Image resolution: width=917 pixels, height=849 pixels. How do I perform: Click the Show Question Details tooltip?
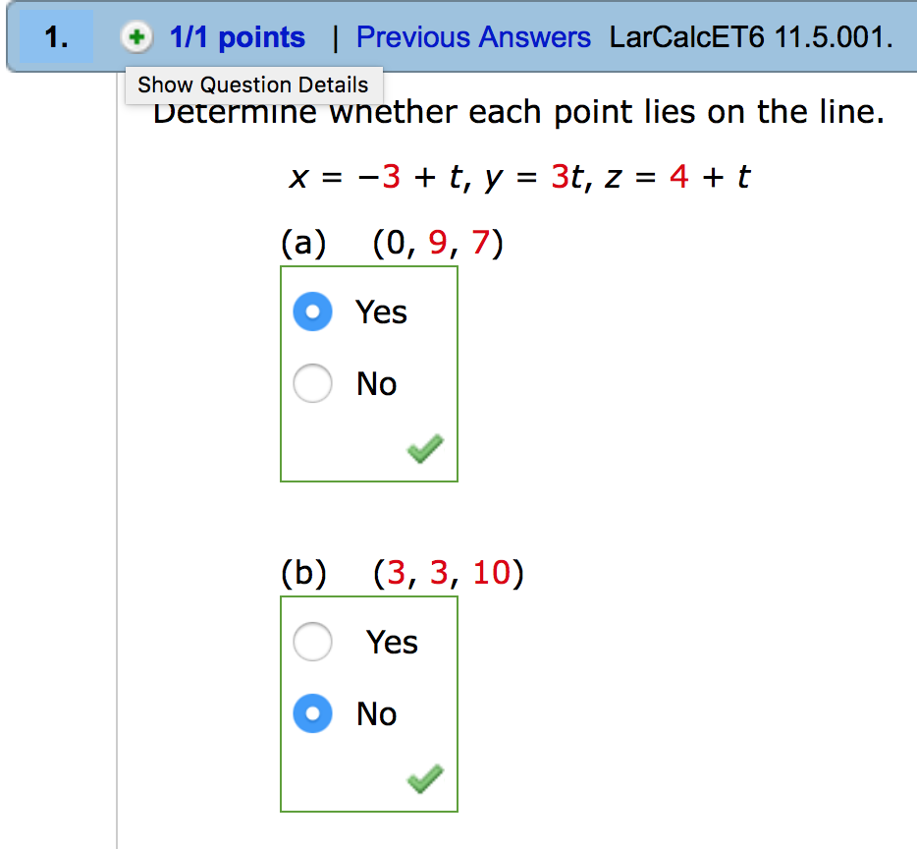point(252,85)
